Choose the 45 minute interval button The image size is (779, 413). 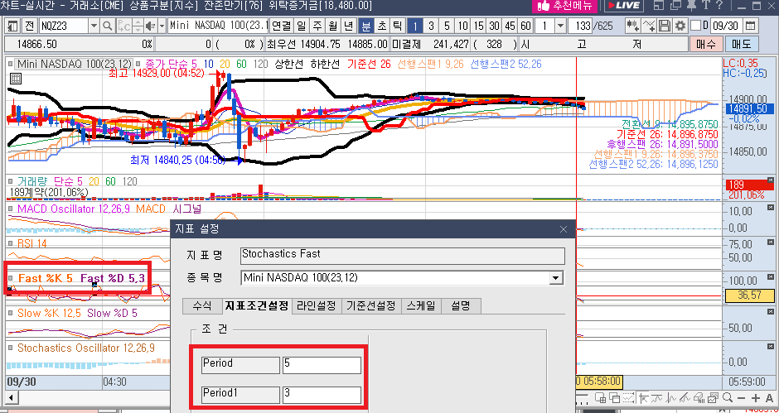tap(510, 26)
